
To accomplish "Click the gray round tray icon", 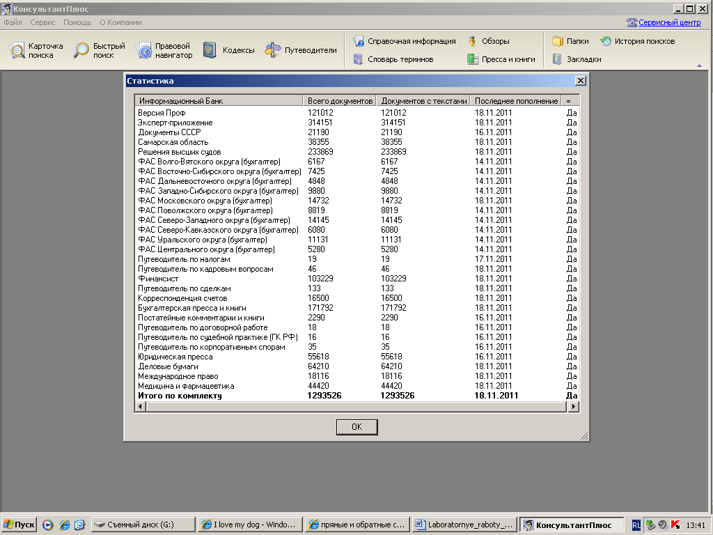I will [663, 525].
